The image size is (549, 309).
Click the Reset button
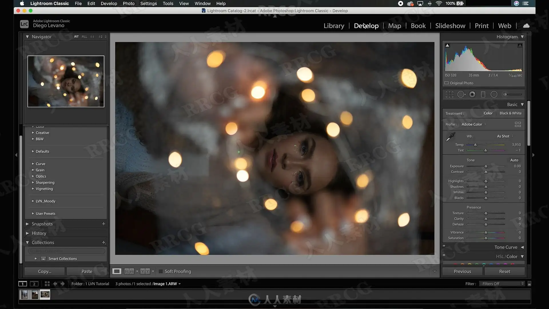tap(504, 272)
